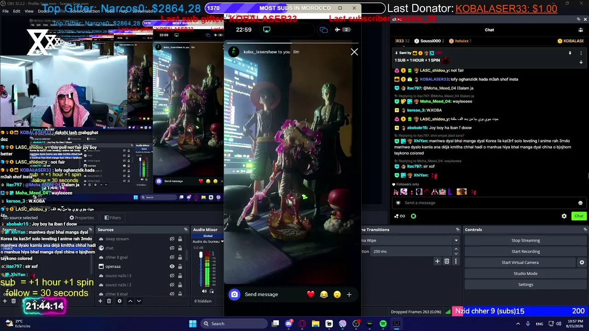Send the chat message with Chat button
Image resolution: width=589 pixels, height=331 pixels.
578,216
